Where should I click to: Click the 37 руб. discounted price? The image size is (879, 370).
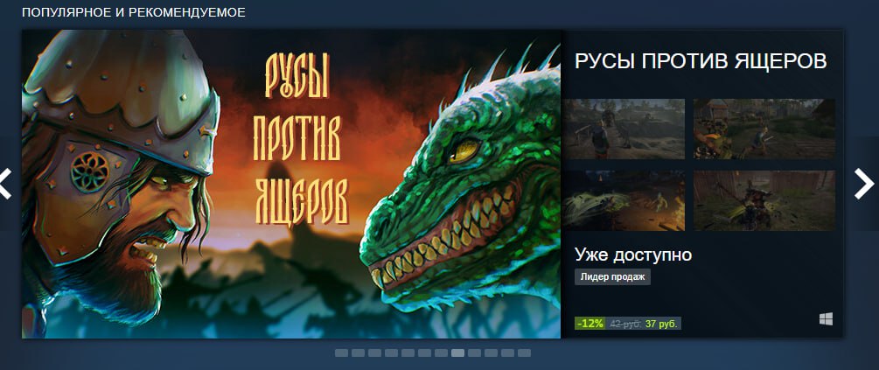pyautogui.click(x=661, y=324)
